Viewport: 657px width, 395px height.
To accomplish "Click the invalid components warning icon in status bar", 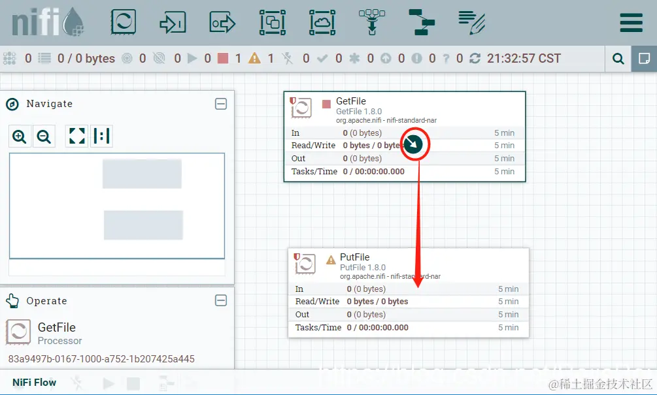I will click(x=254, y=58).
